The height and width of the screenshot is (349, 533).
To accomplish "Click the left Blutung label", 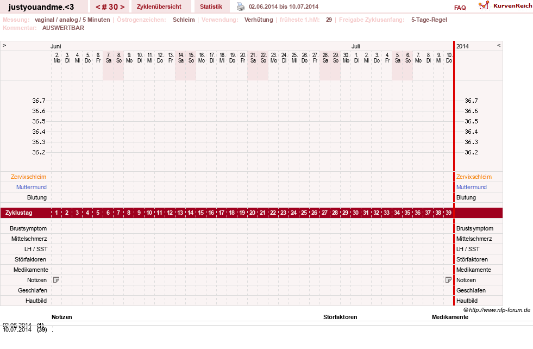I will pos(37,197).
